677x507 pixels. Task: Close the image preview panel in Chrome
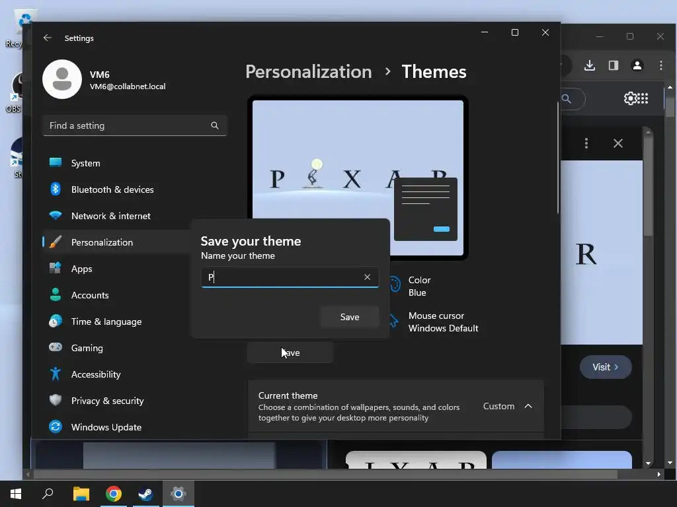point(618,143)
